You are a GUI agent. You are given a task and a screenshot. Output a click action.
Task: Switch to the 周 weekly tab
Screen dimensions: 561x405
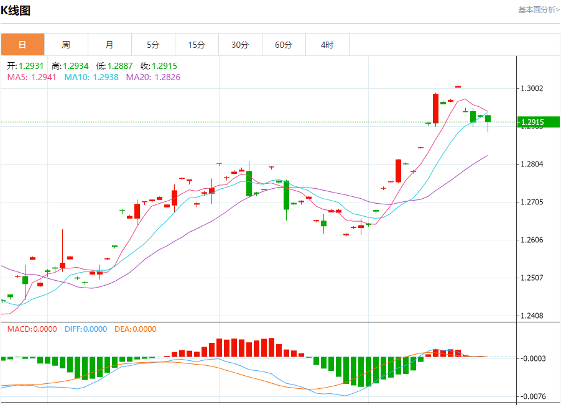tap(66, 45)
